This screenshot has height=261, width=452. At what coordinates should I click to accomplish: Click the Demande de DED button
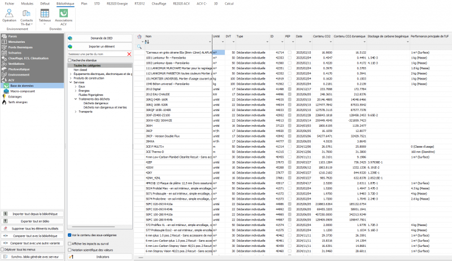click(x=100, y=38)
